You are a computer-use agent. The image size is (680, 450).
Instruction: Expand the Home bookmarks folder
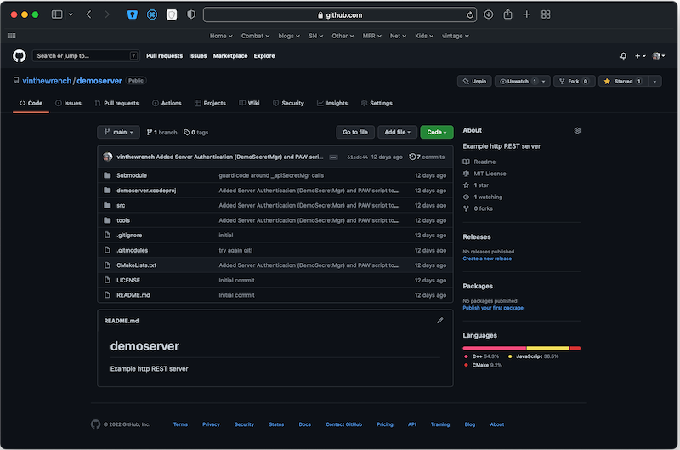click(221, 36)
